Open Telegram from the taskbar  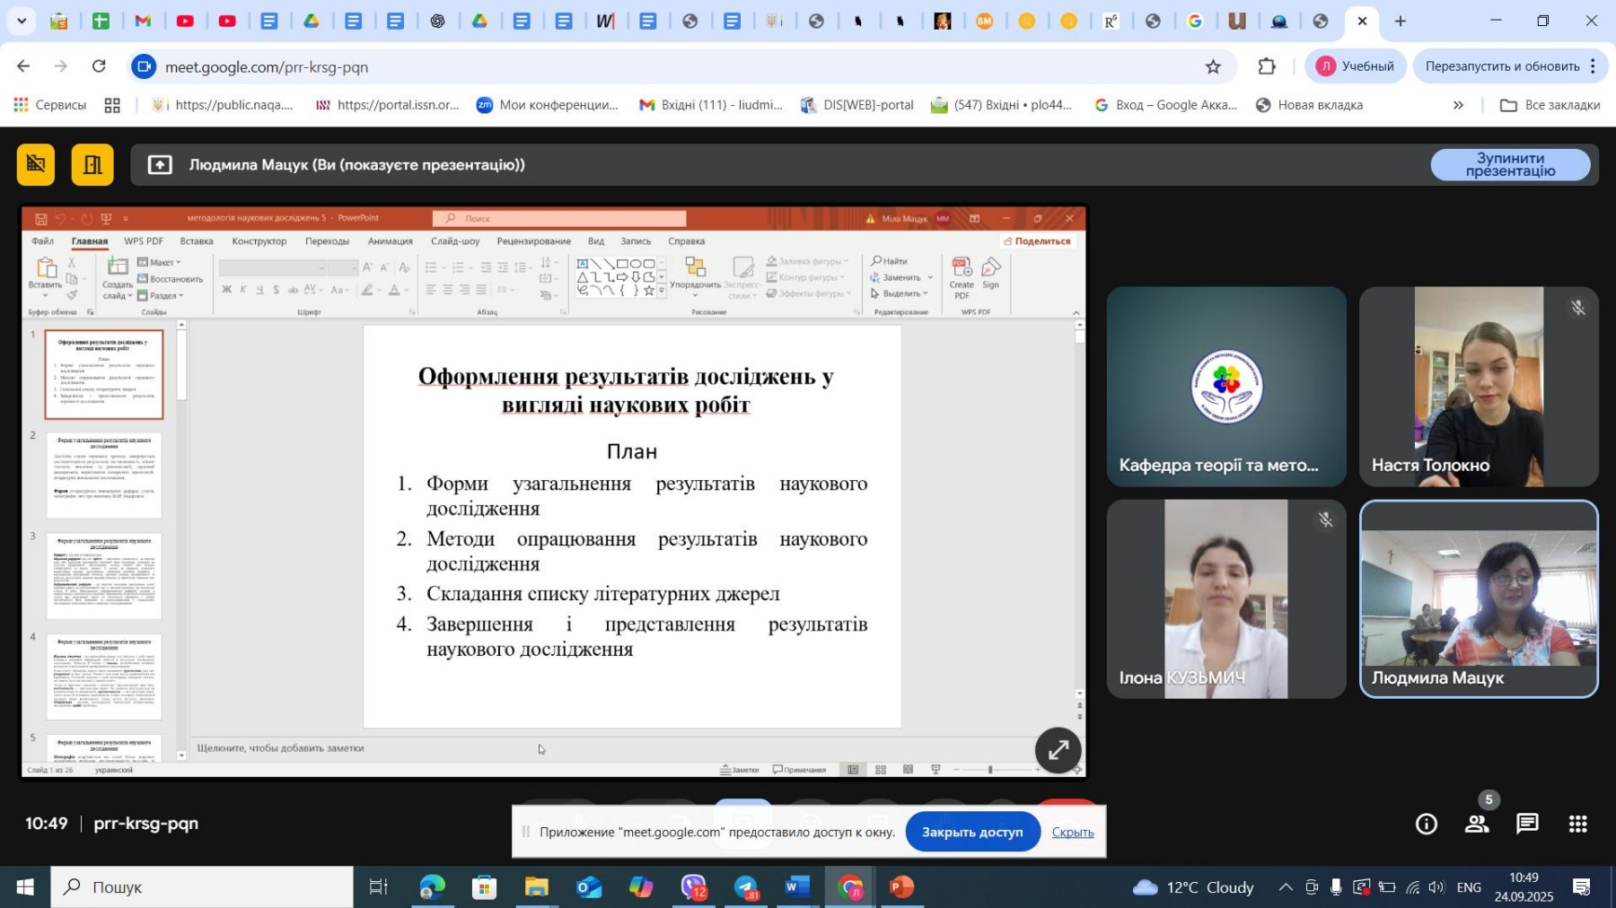(746, 887)
